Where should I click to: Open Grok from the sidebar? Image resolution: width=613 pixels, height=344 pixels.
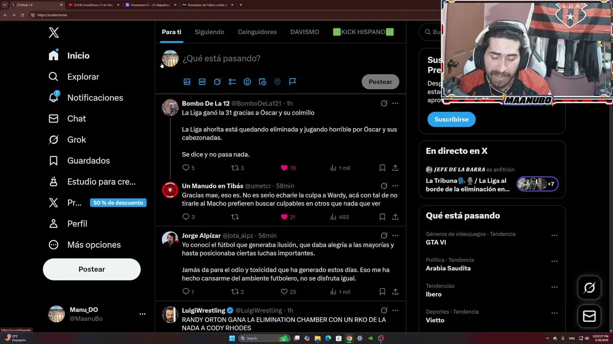[68, 140]
